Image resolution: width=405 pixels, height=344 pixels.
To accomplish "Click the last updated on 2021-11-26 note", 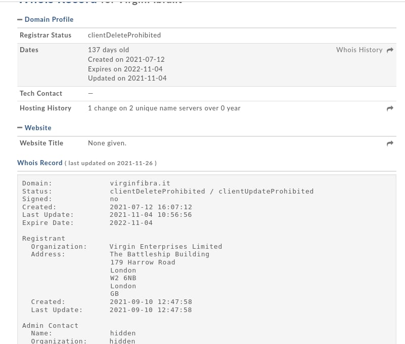I will [x=111, y=163].
